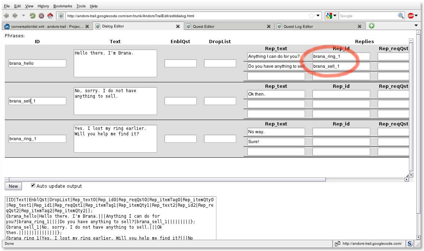Click the red Stop loading icon
The width and height of the screenshot is (424, 251).
point(41,16)
